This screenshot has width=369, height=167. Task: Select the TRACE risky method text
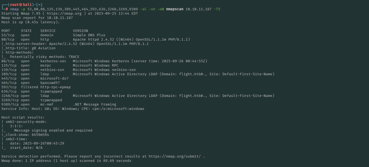click(x=74, y=57)
